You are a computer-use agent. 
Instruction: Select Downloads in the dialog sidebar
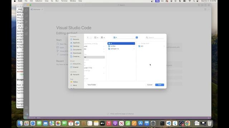pos(75,53)
